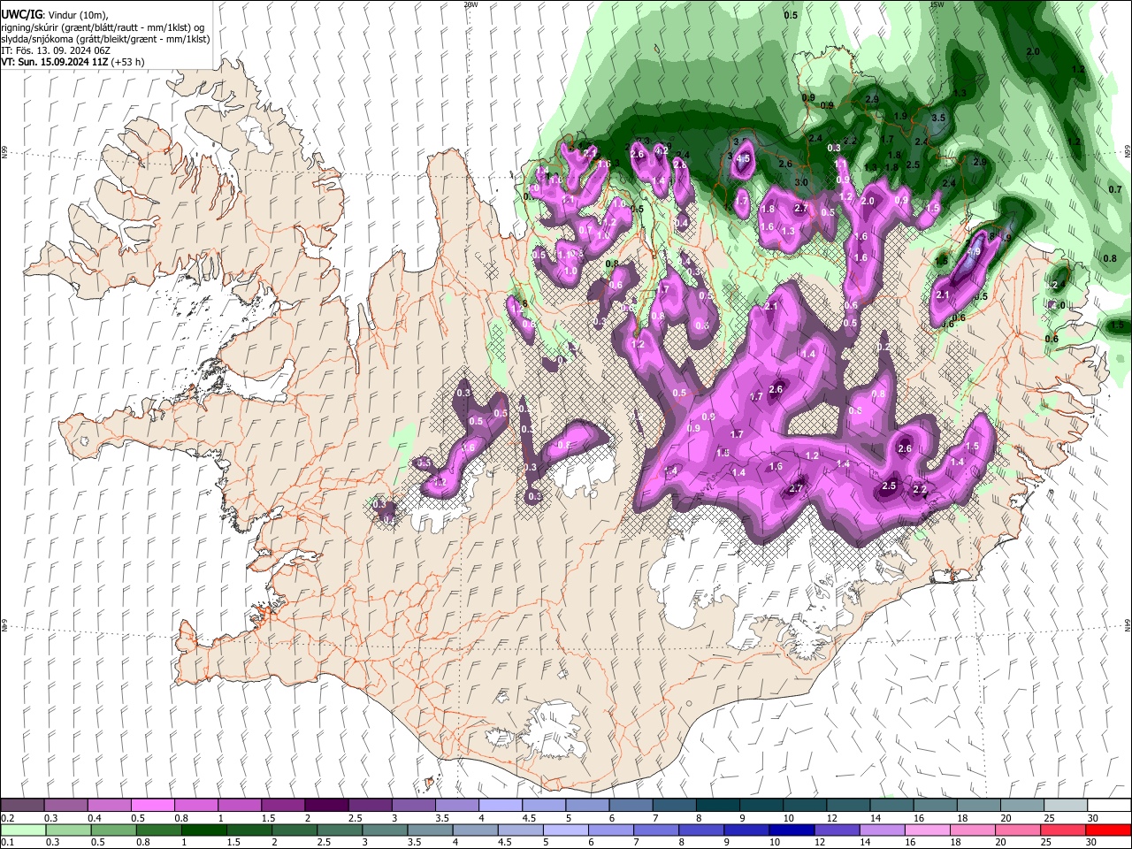The image size is (1132, 849).
Task: Pick the violet 12 swatch in lower scale
Action: (837, 830)
